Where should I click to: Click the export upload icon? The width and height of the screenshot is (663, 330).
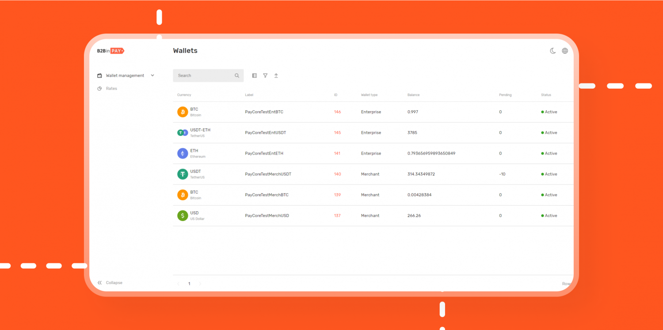tap(276, 75)
